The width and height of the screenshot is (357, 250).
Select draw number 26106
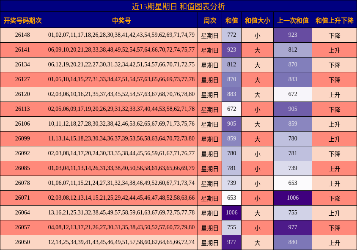coord(22,124)
